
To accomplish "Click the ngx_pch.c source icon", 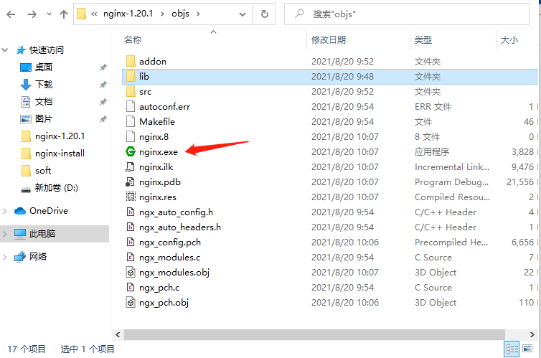I will click(131, 287).
